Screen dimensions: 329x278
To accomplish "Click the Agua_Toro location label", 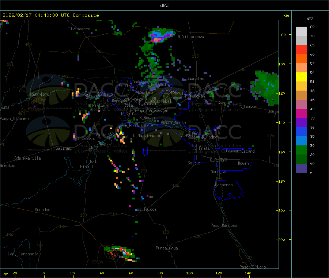I will [39, 94].
